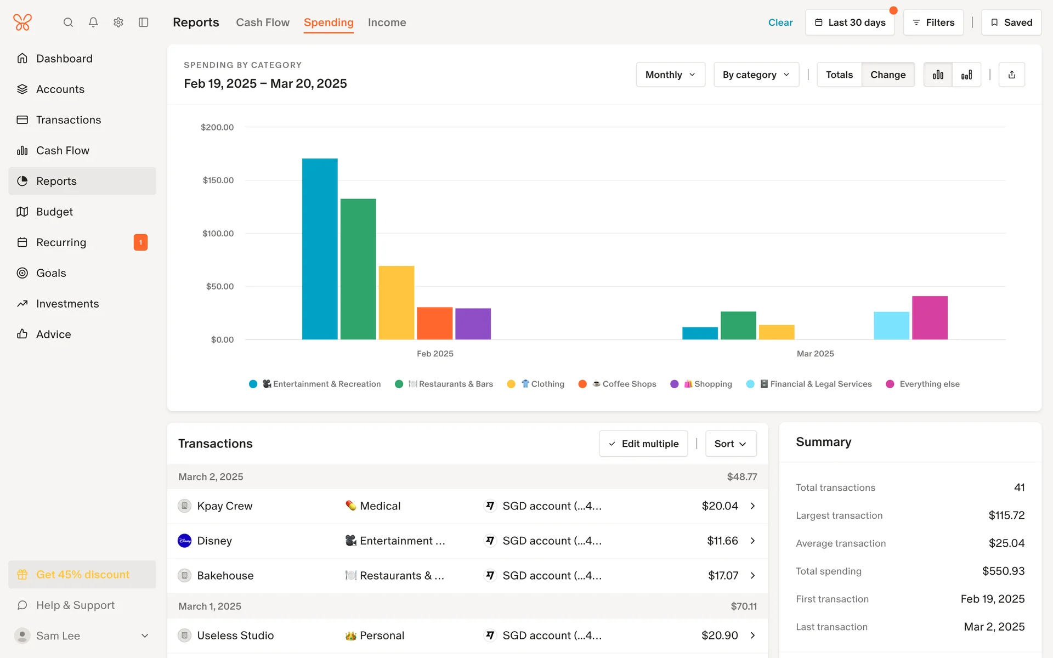Expand the Sort dropdown in Transactions
Screen dimensions: 1053x658
pos(731,444)
